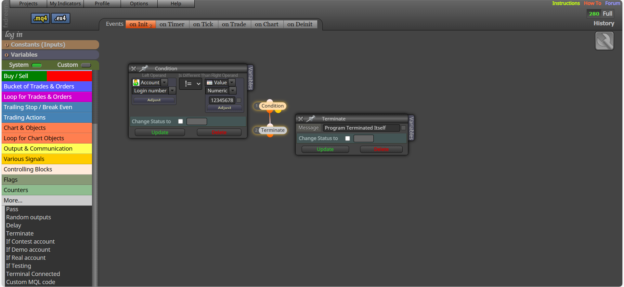Switch to on Init event tab
This screenshot has width=624, height=287.
point(141,24)
